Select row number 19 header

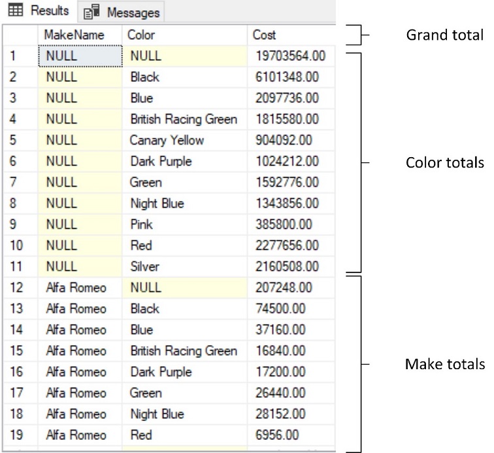[x=20, y=435]
